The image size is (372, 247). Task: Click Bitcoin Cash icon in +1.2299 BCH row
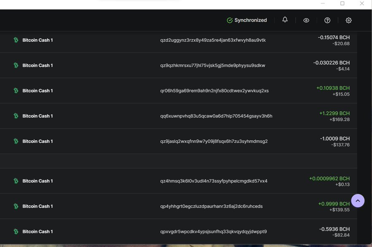pos(16,116)
